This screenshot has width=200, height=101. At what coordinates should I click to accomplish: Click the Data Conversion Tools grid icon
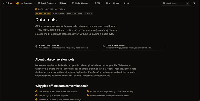tap(36, 9)
